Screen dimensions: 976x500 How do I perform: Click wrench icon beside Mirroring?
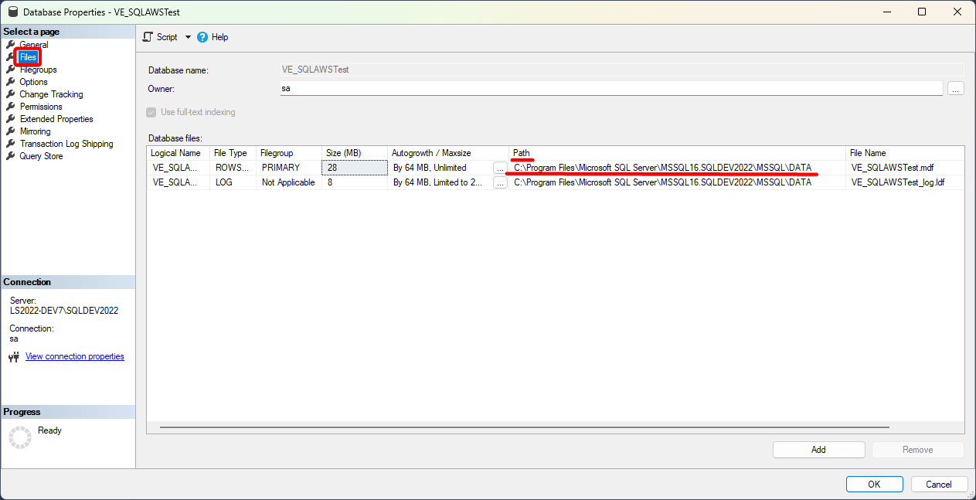pos(11,131)
